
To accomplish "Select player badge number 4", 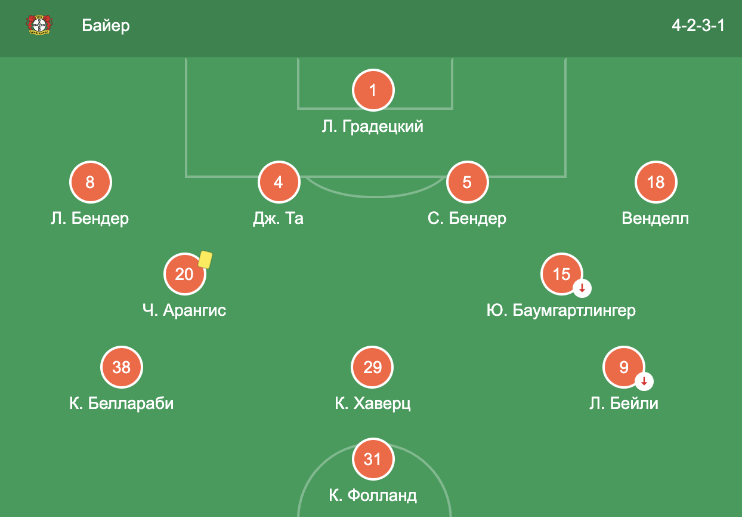I will pos(279,182).
